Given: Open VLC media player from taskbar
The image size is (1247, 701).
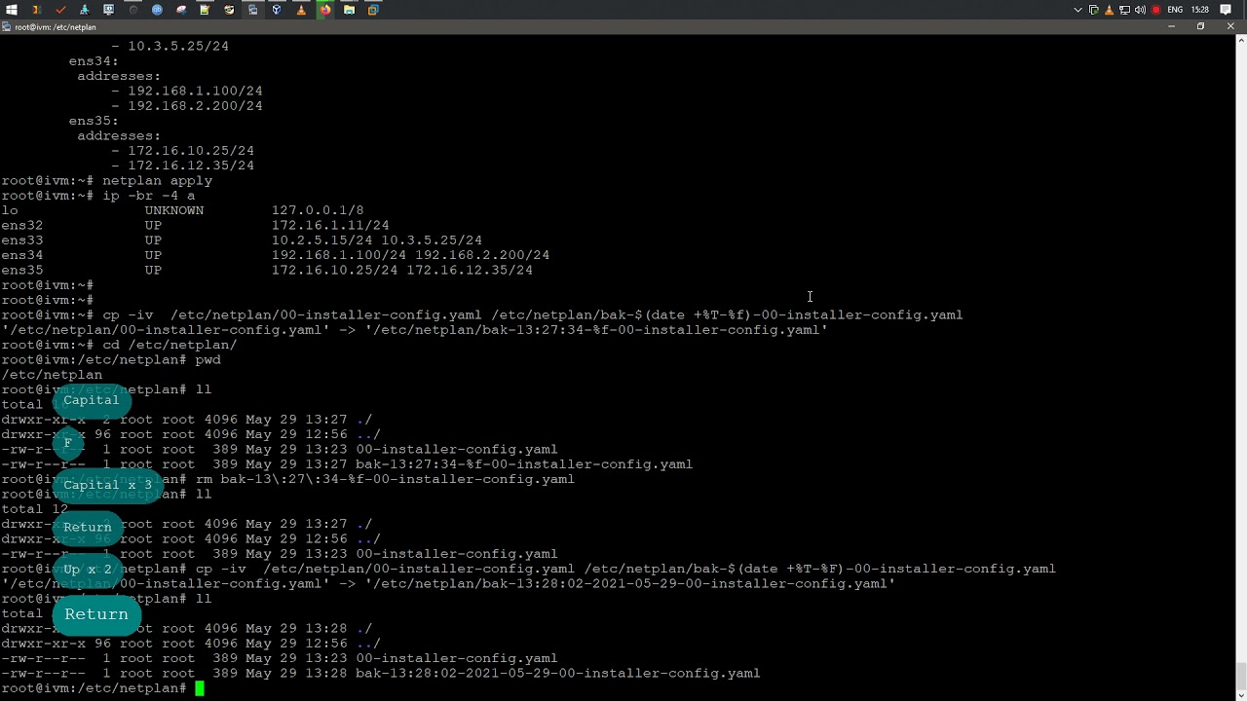Looking at the screenshot, I should [x=301, y=10].
